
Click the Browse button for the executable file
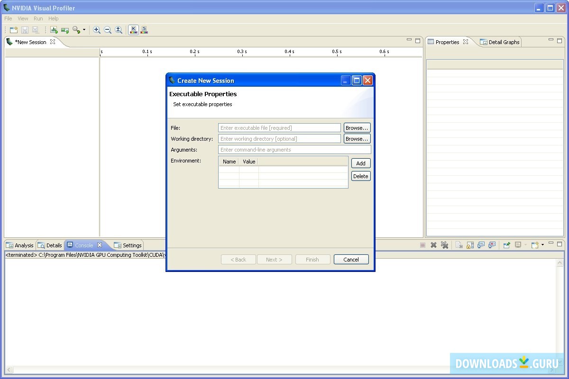[x=357, y=127]
